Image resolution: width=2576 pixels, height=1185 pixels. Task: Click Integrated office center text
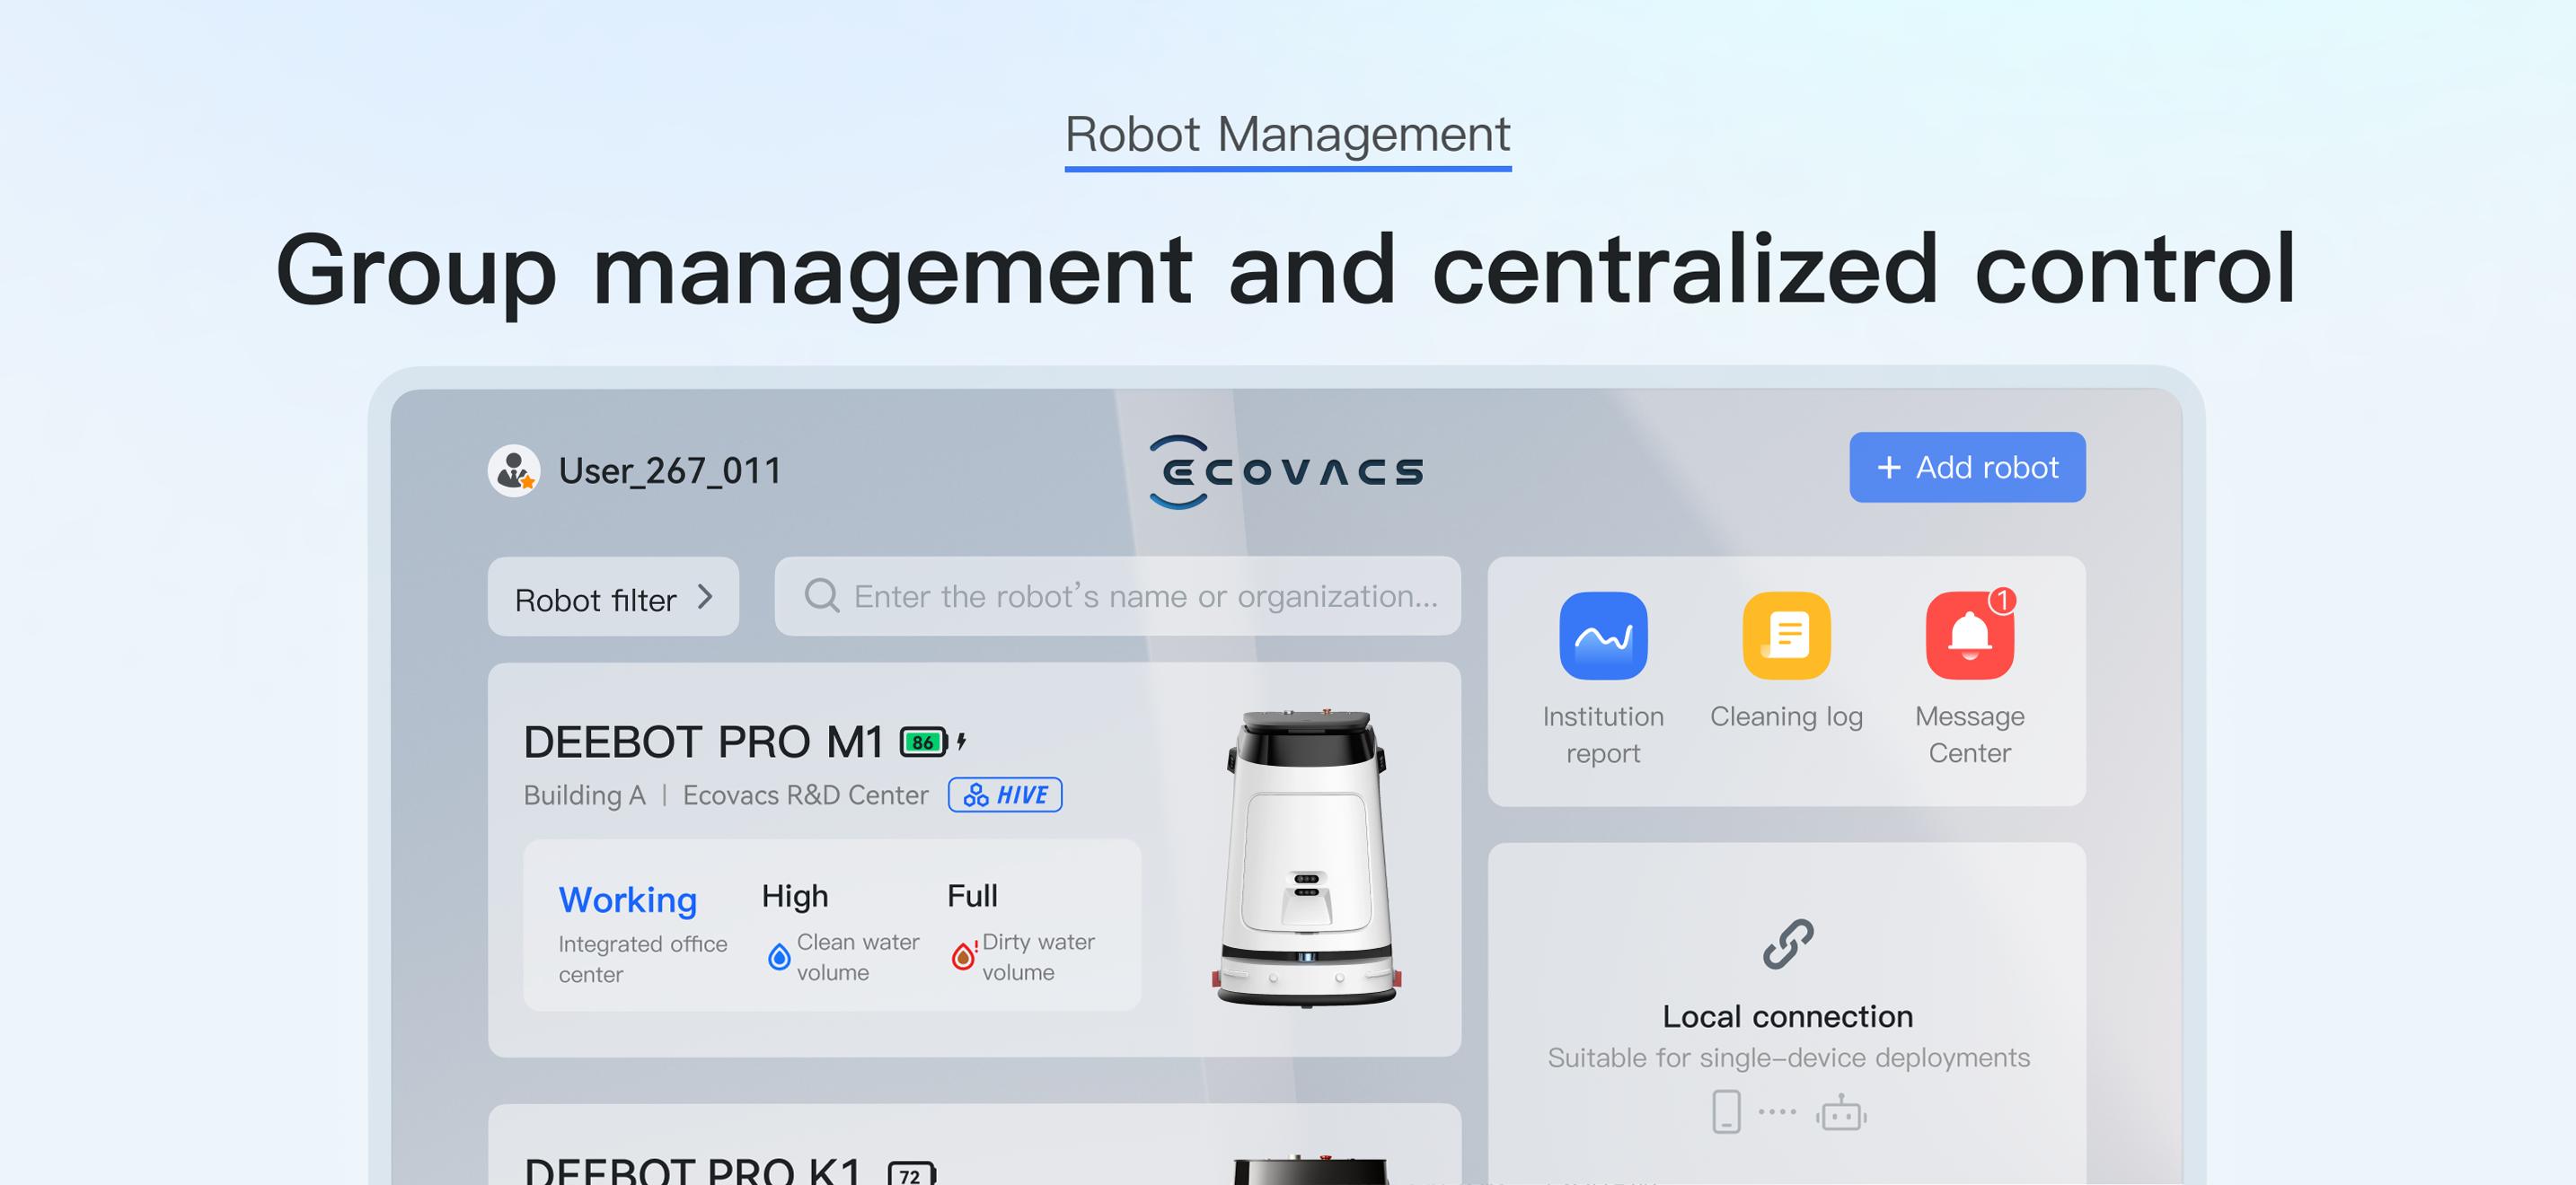pyautogui.click(x=642, y=958)
